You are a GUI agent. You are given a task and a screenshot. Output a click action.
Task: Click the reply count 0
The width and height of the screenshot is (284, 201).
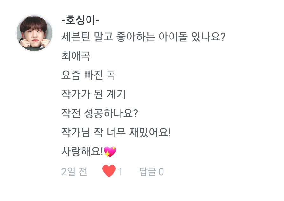(161, 172)
